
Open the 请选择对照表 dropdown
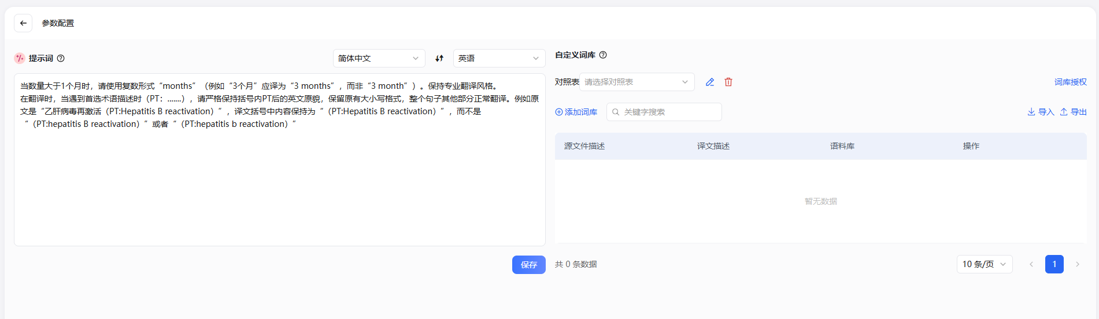[637, 82]
